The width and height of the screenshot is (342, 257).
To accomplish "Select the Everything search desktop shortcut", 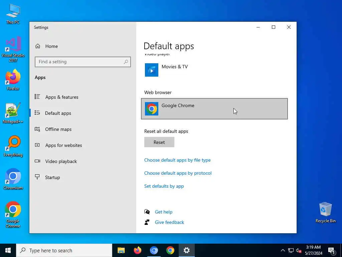I will pyautogui.click(x=13, y=146).
